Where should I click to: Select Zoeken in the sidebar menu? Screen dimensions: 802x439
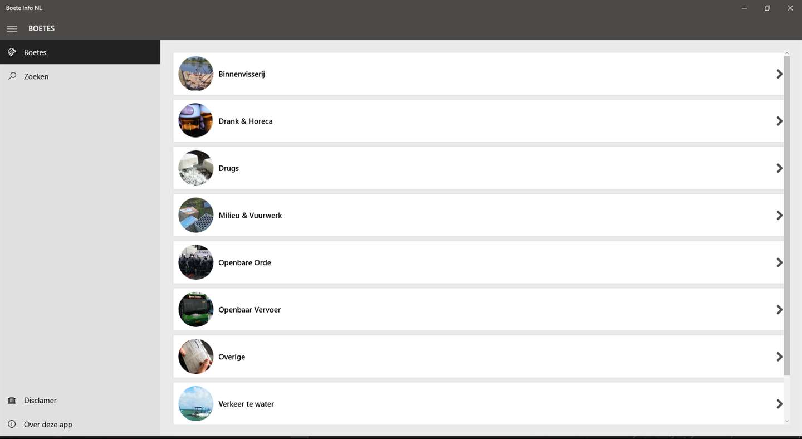click(x=36, y=76)
